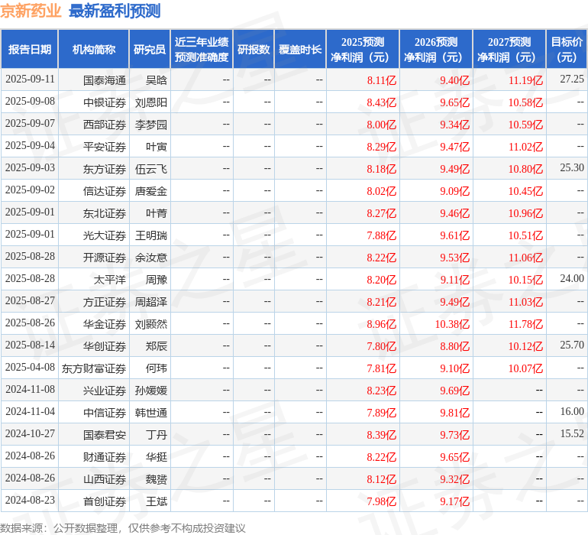The height and width of the screenshot is (535, 588).
Task: Select the 2026预测净利润 column header
Action: pyautogui.click(x=436, y=49)
